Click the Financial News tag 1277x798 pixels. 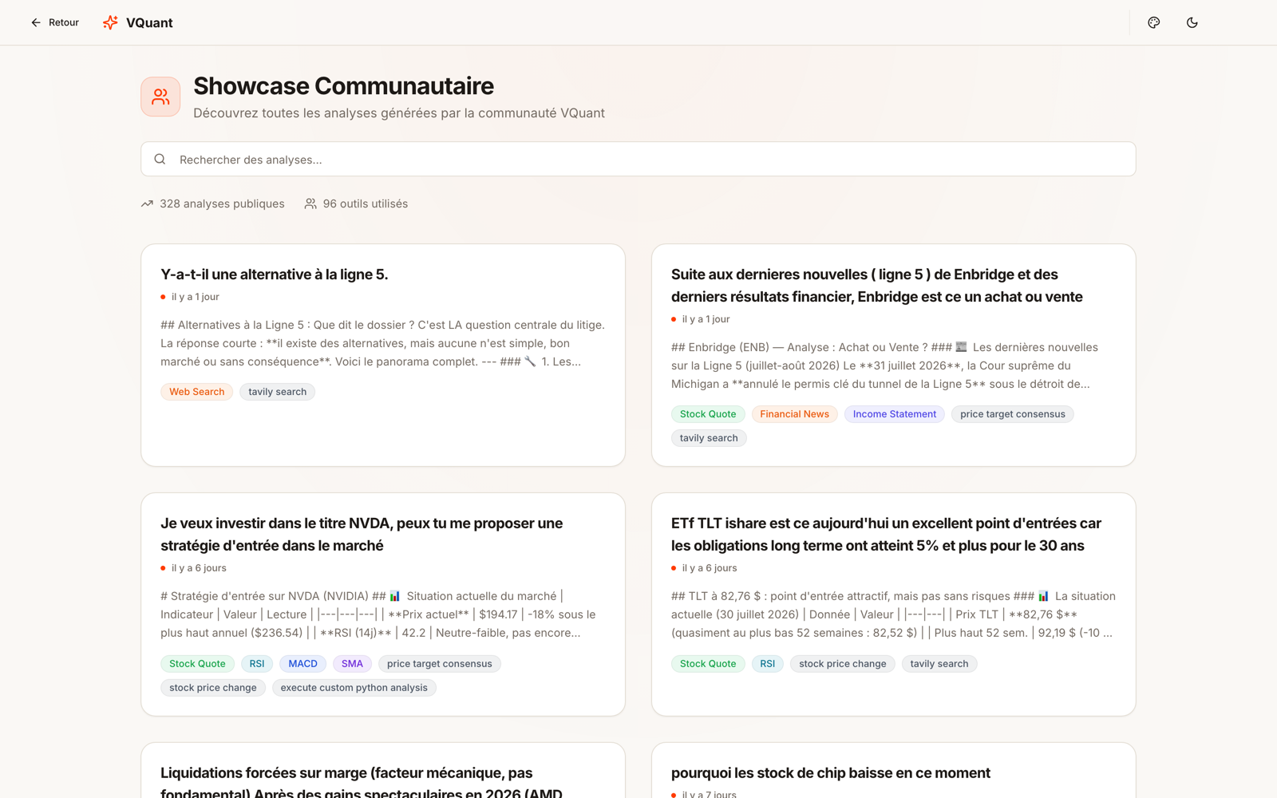pyautogui.click(x=794, y=414)
